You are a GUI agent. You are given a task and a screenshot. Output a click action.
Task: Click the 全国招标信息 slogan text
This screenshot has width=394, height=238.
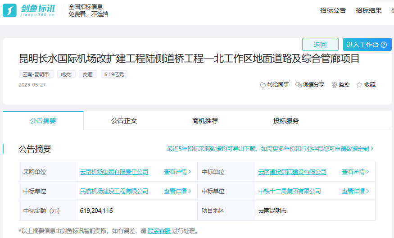(86, 7)
